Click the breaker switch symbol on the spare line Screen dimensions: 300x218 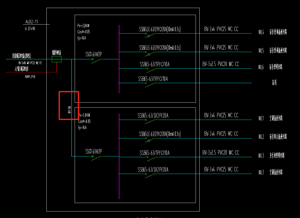[x=150, y=85]
